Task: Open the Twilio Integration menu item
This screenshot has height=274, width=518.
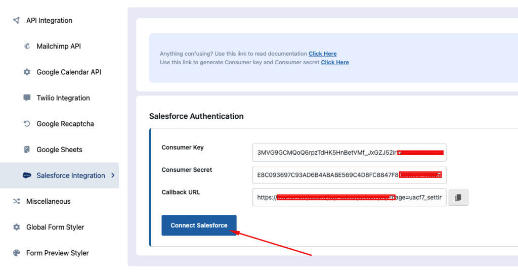Action: coord(63,98)
